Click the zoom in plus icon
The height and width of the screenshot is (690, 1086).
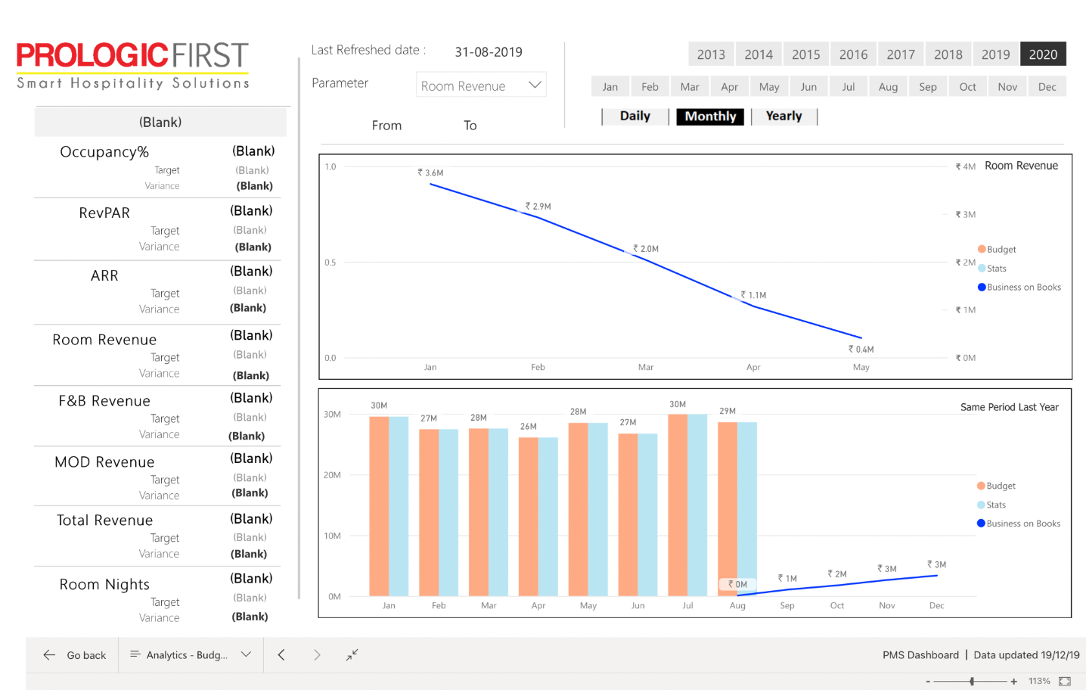click(x=1014, y=682)
